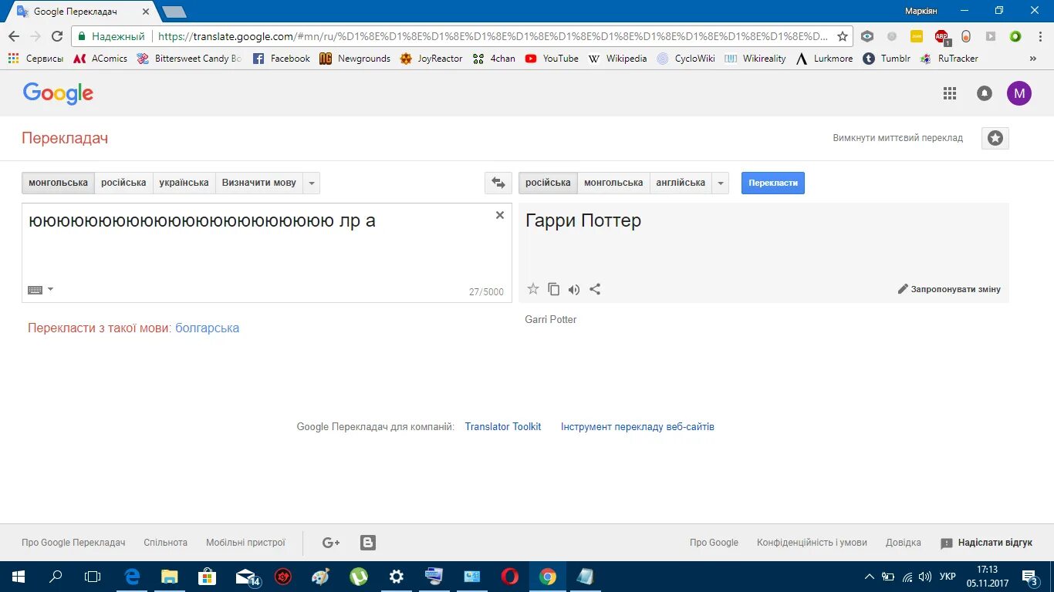Select монгольська as the target language
1054x592 pixels.
tap(613, 183)
